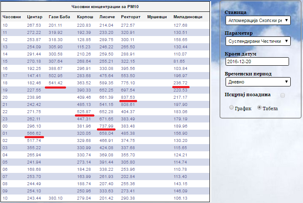Click the Гази Баба value 388.67
303x203 pixels.
point(55,69)
